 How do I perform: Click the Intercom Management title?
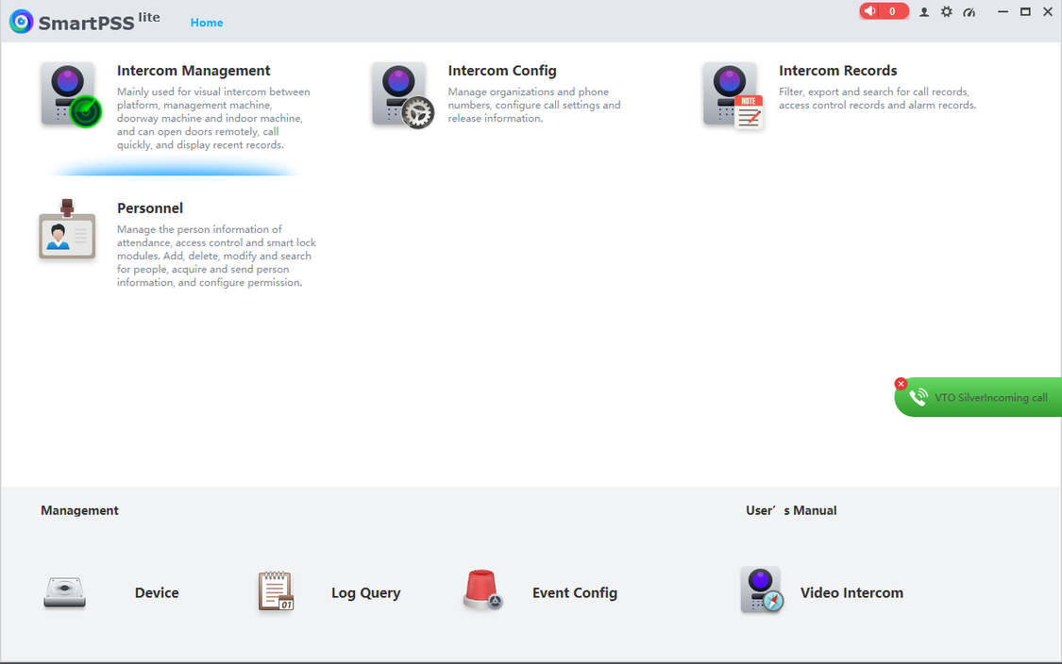pos(193,71)
